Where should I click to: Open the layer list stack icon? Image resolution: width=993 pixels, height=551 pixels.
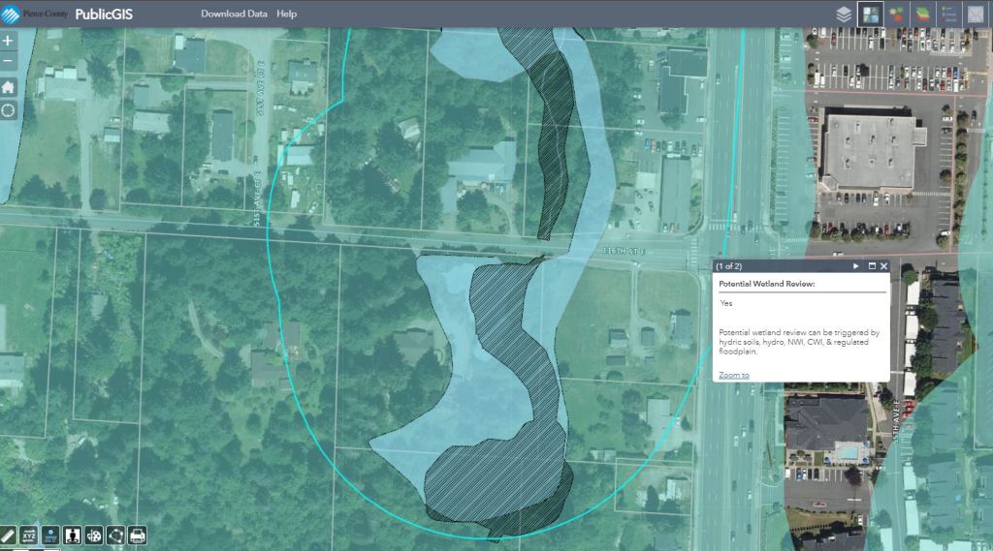click(844, 15)
